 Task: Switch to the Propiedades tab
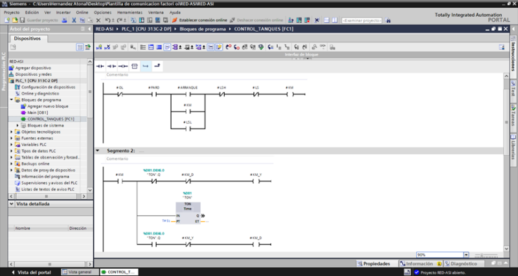coord(376,264)
